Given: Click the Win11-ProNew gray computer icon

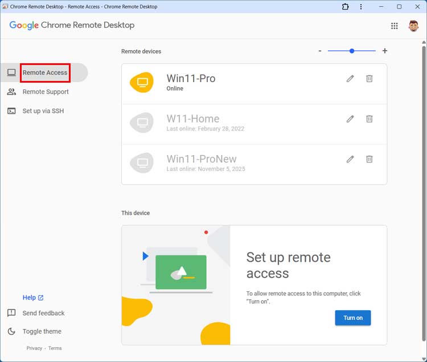Looking at the screenshot, I should pyautogui.click(x=142, y=162).
